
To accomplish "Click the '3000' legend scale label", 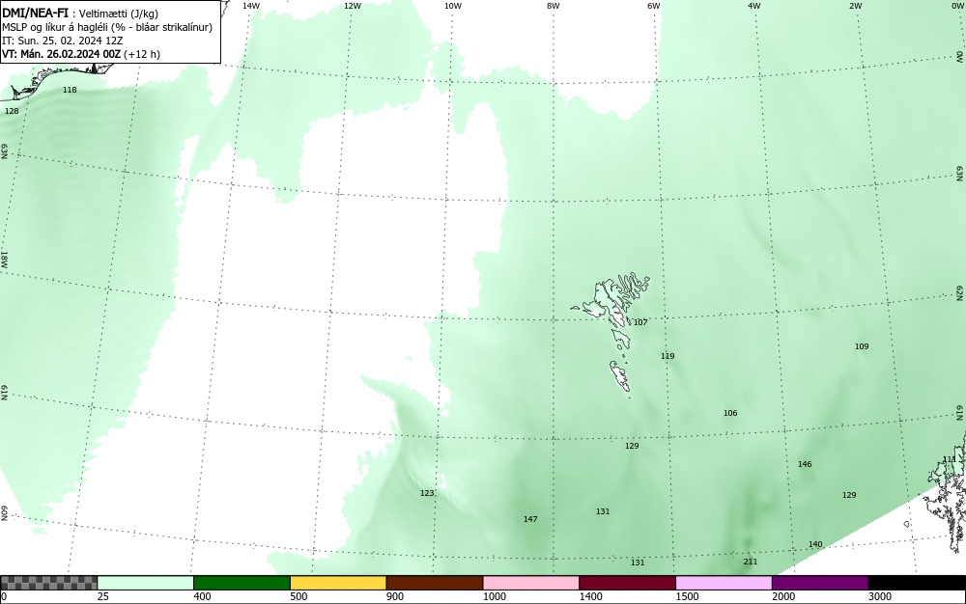I will coord(880,596).
